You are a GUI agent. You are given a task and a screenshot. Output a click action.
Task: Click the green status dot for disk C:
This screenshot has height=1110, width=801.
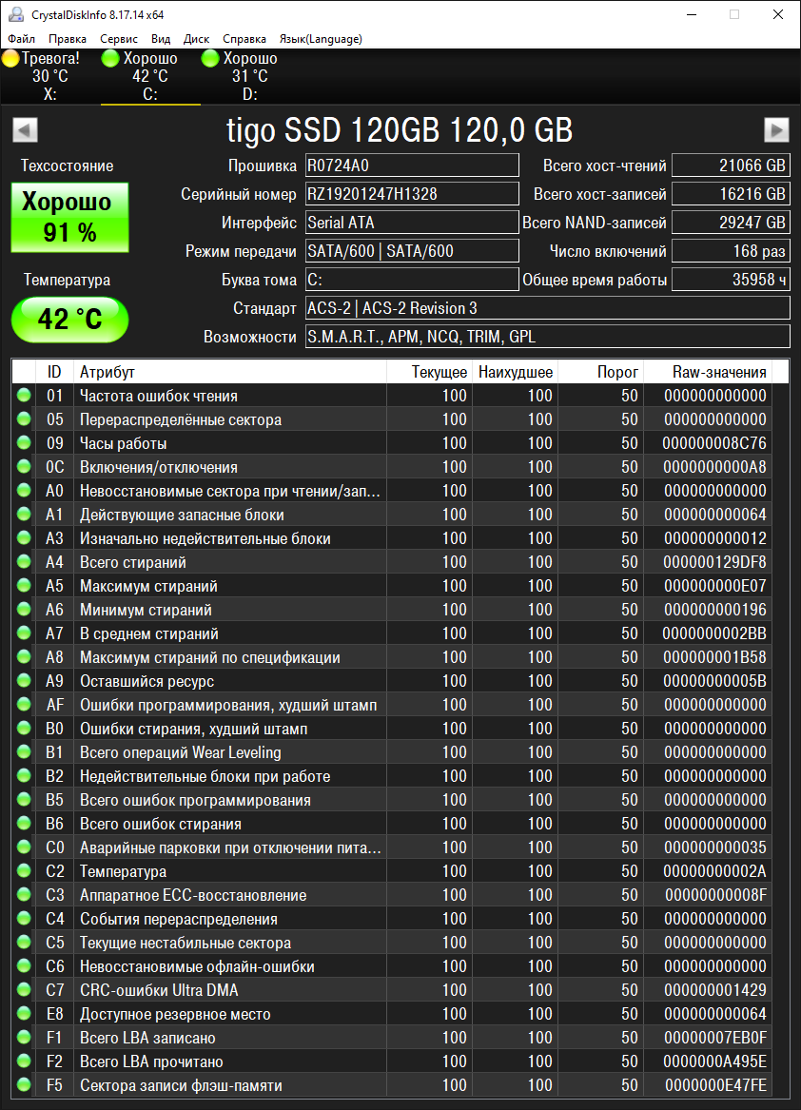coord(110,59)
